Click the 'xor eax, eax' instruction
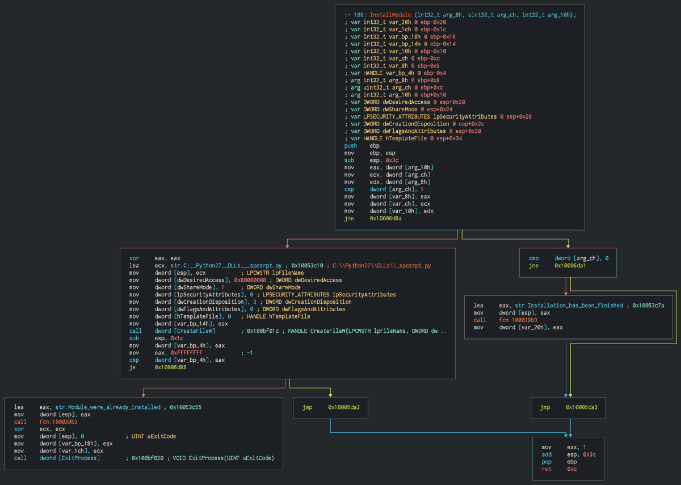Image resolution: width=681 pixels, height=485 pixels. 155,258
